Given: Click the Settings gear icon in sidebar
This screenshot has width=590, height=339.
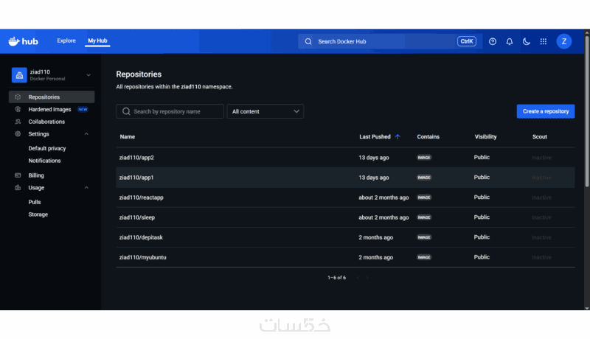Looking at the screenshot, I should (x=18, y=134).
